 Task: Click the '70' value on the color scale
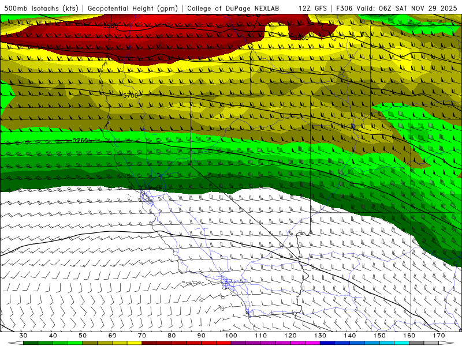(x=142, y=336)
